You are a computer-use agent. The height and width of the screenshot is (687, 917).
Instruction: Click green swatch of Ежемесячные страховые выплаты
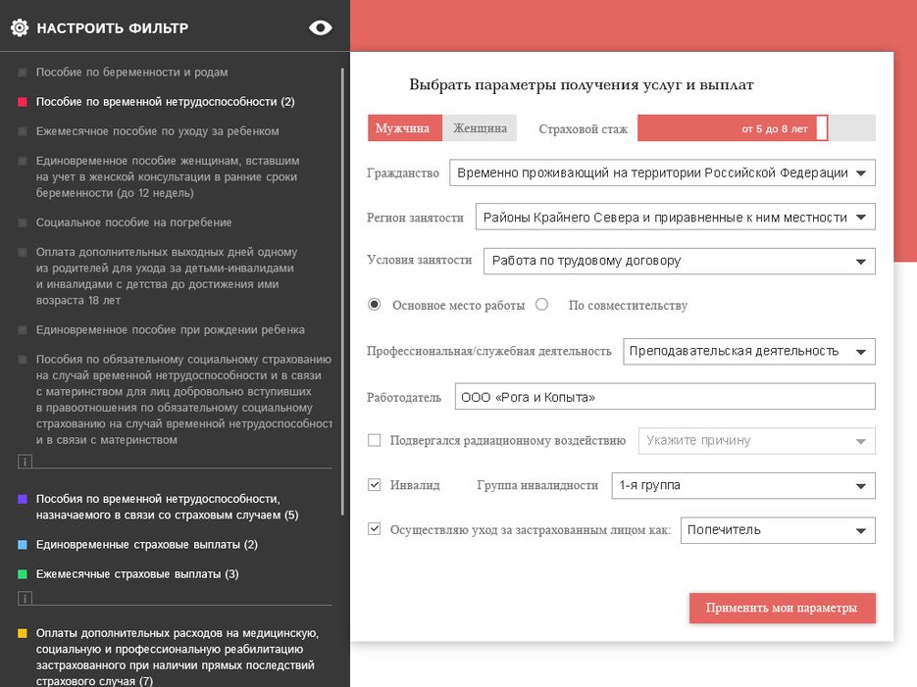click(x=23, y=574)
